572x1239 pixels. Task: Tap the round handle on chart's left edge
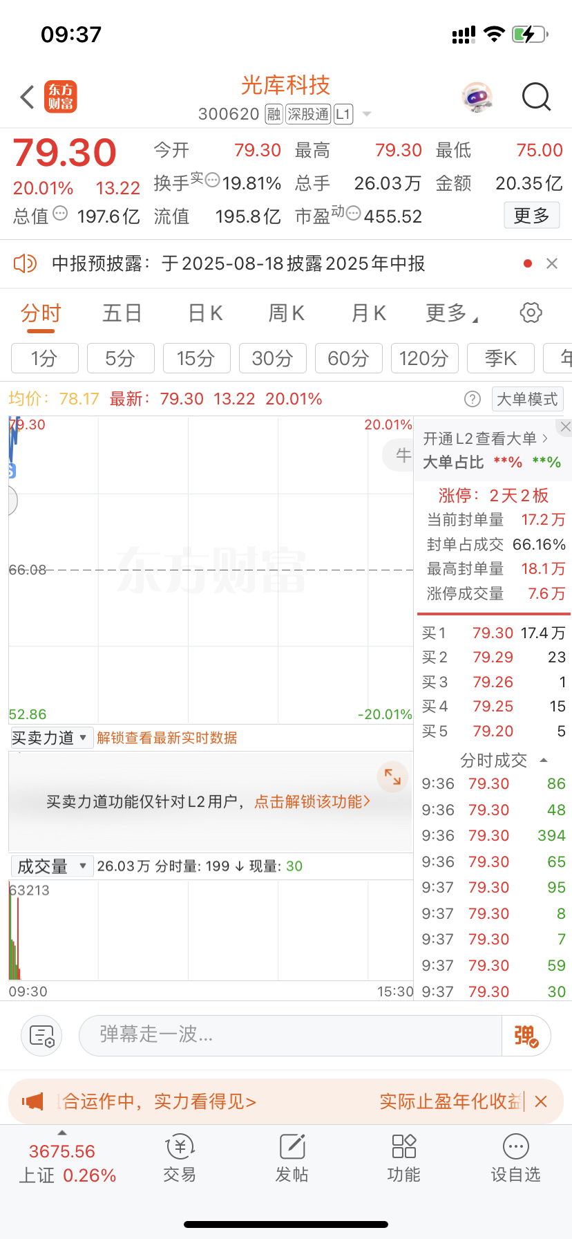(x=12, y=501)
